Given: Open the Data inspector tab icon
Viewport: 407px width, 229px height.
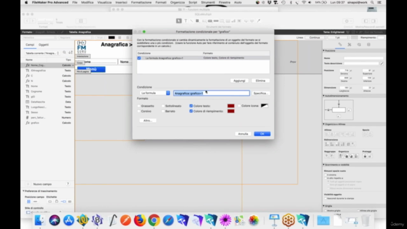Looking at the screenshot, I should tap(369, 45).
